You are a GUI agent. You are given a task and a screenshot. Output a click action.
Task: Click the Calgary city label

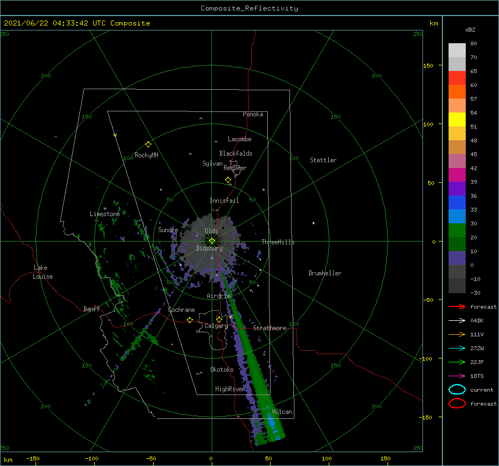coord(216,326)
